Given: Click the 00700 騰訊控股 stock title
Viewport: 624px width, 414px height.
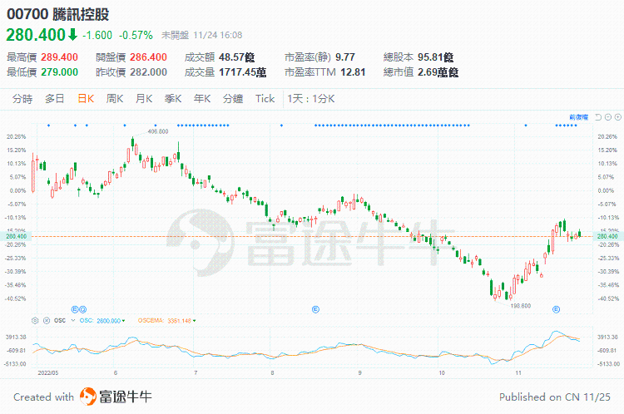Looking at the screenshot, I should [57, 15].
